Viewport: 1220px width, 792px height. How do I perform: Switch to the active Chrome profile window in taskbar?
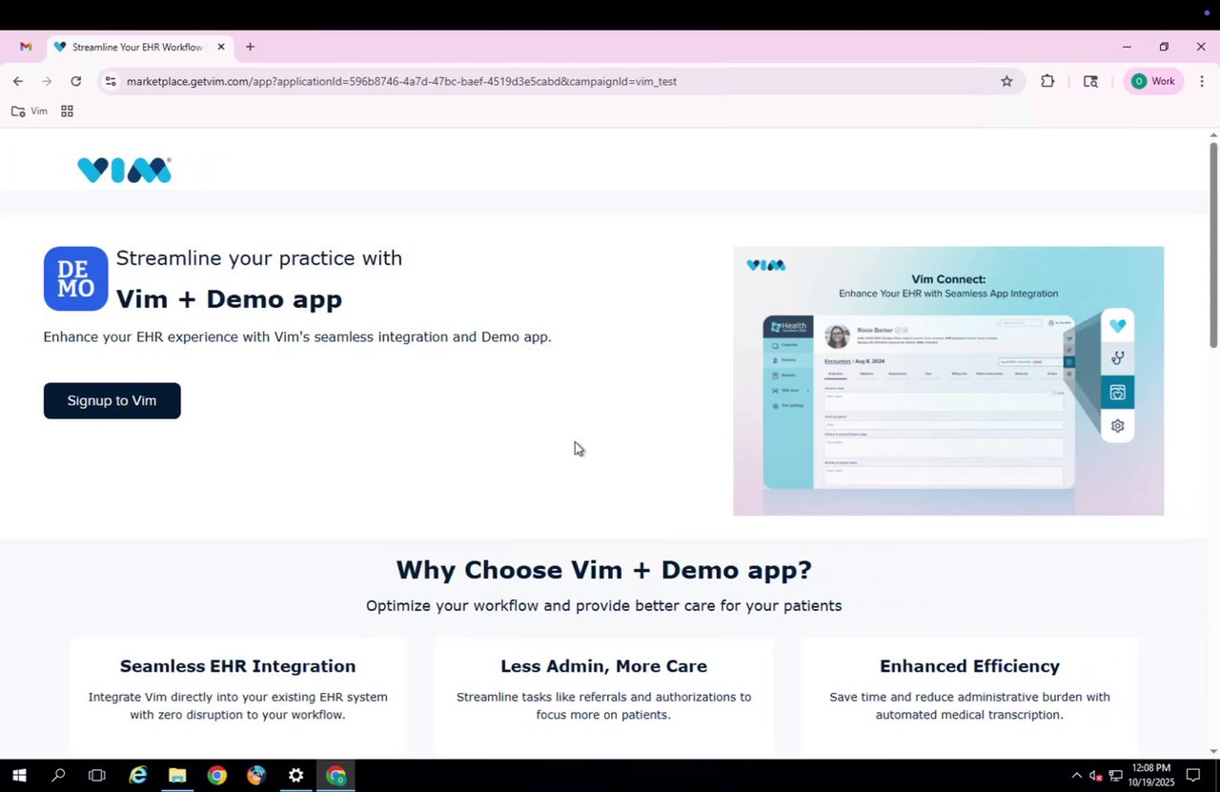pos(335,776)
